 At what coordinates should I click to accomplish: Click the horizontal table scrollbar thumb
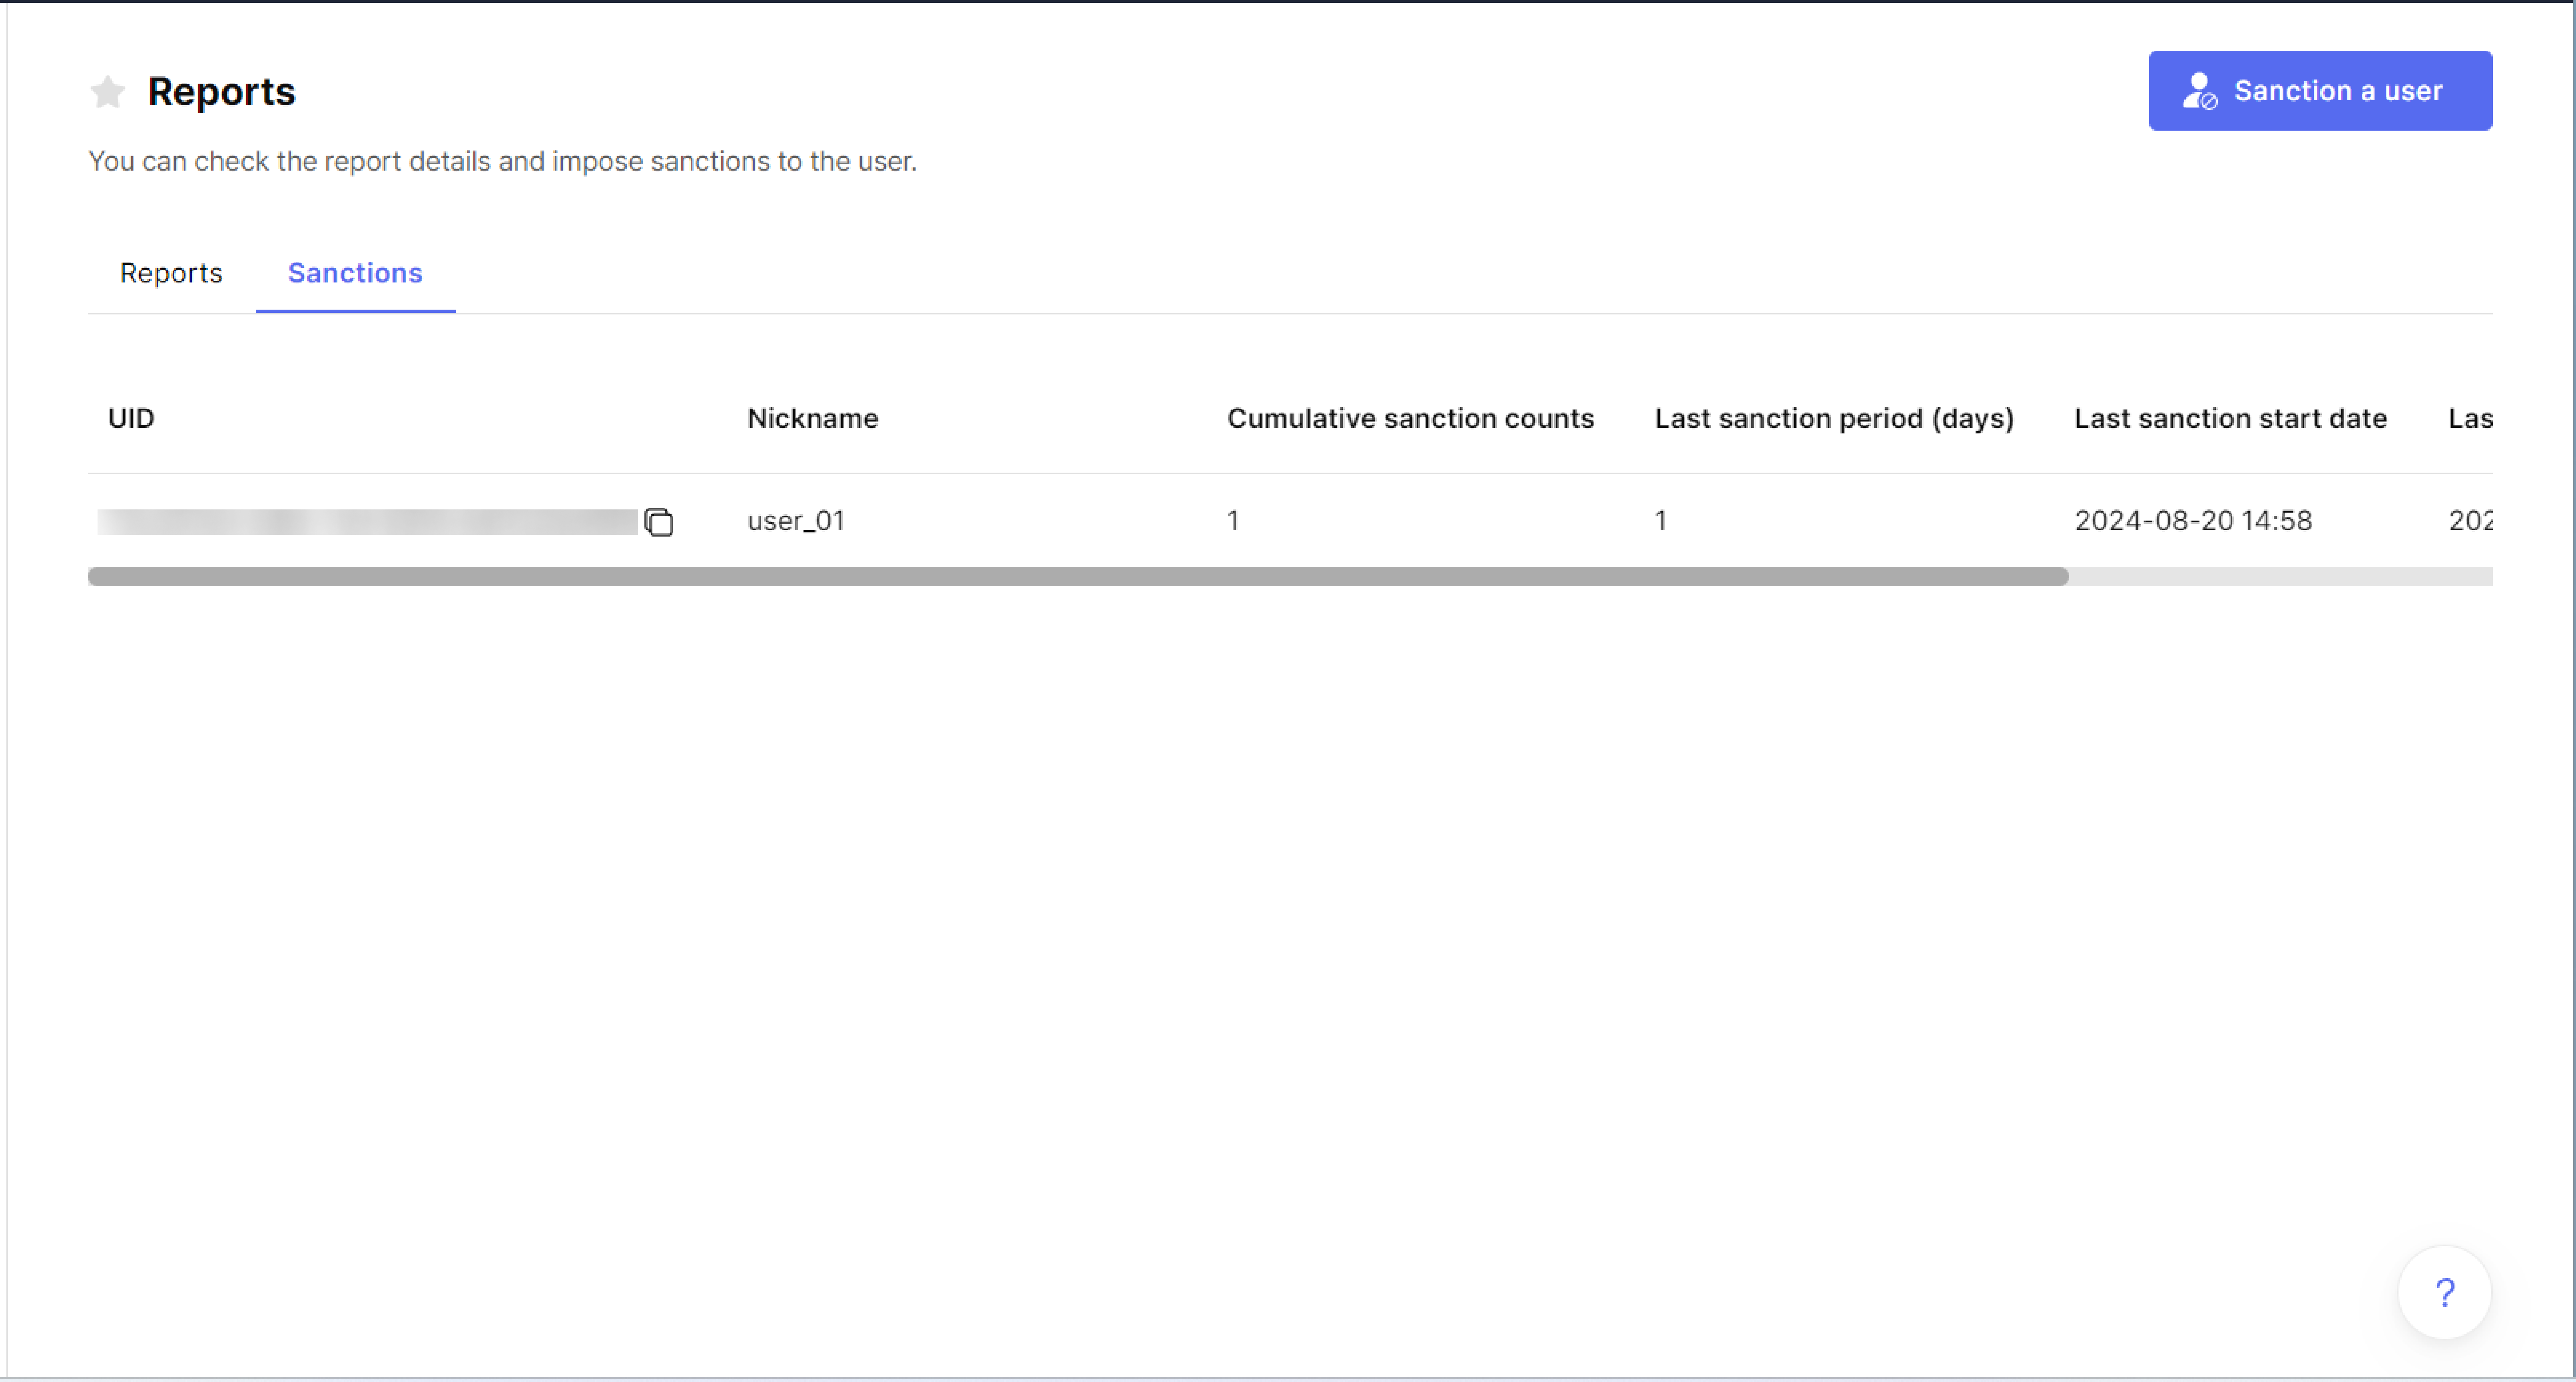click(x=1078, y=577)
